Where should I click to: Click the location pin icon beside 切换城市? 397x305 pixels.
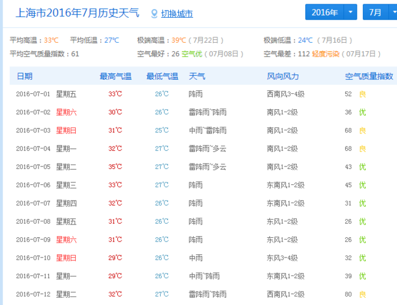coord(154,13)
